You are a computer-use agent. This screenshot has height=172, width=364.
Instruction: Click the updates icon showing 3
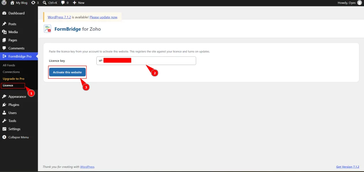33,3
